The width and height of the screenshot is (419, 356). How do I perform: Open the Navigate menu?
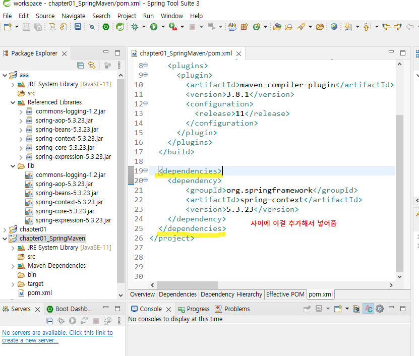point(73,16)
